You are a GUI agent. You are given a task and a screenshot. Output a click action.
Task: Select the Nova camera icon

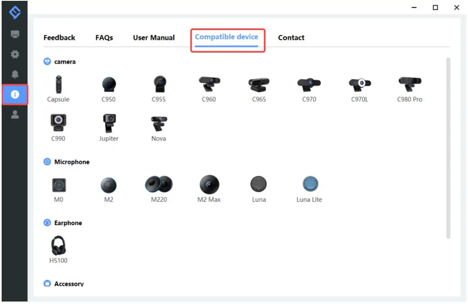pyautogui.click(x=159, y=124)
